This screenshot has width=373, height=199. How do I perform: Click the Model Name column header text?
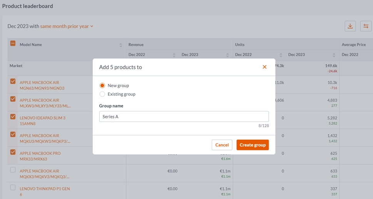click(31, 45)
